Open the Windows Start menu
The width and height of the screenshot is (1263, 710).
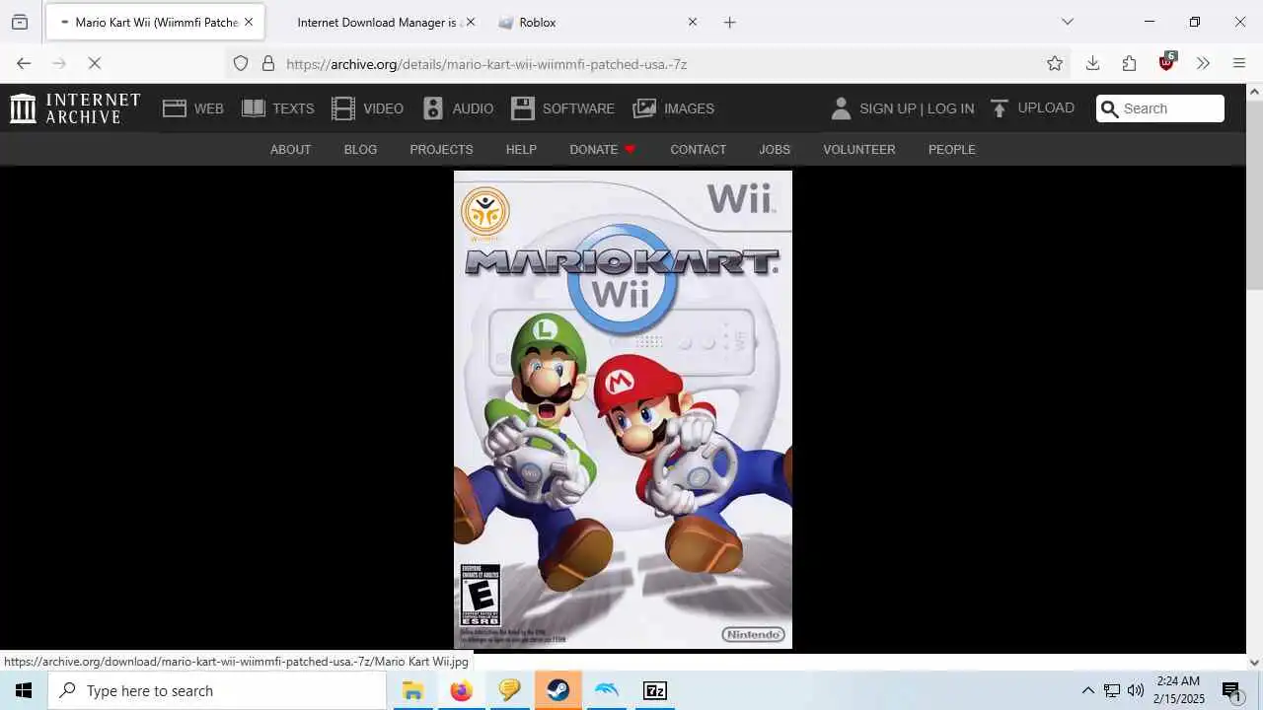pos(24,690)
